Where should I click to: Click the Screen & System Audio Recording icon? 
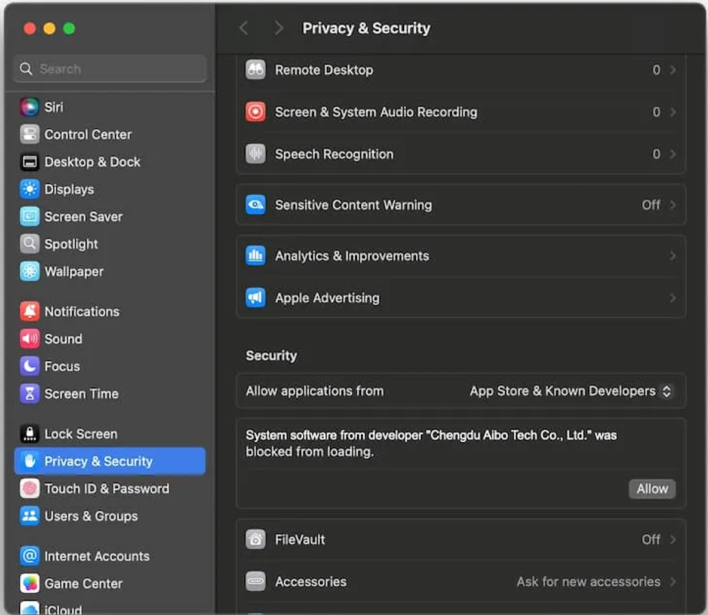tap(255, 112)
